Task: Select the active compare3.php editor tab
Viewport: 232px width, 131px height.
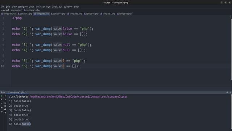Action: [41, 14]
